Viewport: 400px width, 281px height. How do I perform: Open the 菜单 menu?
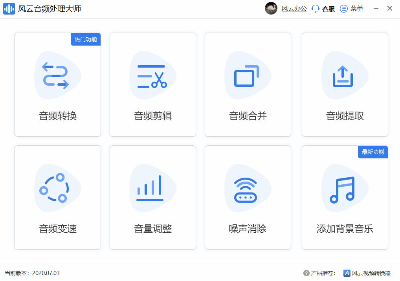click(x=356, y=9)
